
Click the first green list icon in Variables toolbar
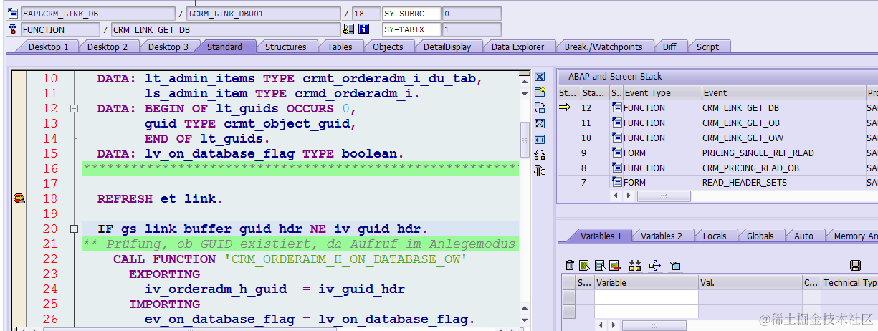tap(584, 265)
